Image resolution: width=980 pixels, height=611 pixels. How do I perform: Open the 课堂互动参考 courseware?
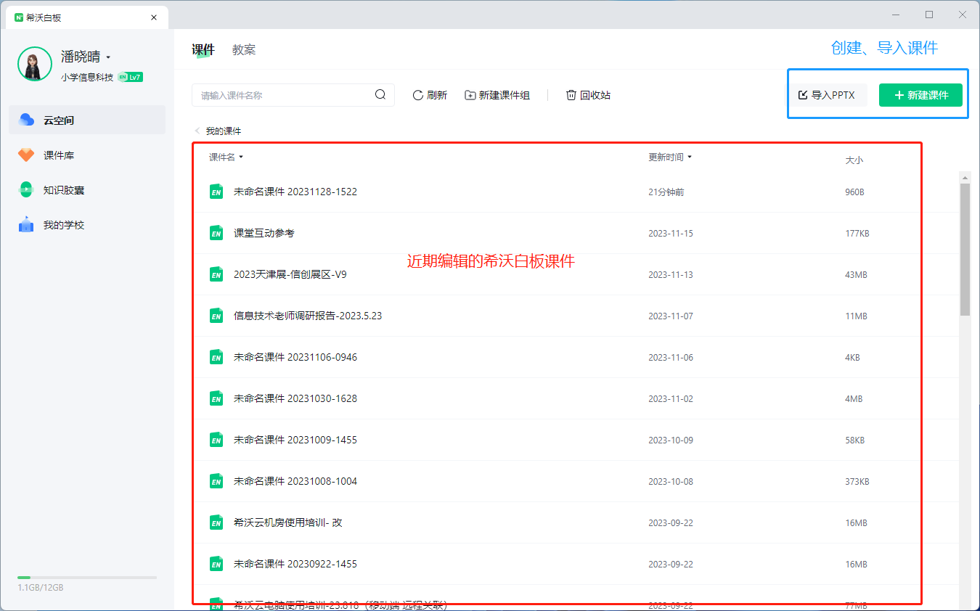pos(264,233)
